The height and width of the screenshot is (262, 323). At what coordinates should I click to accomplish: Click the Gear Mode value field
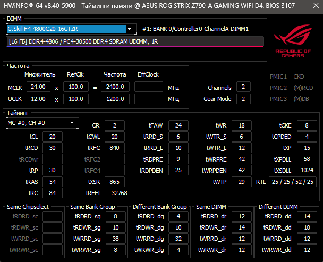(x=243, y=99)
